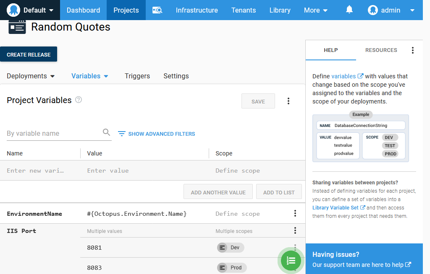Open the Tenants section
The height and width of the screenshot is (274, 430).
[x=244, y=10]
